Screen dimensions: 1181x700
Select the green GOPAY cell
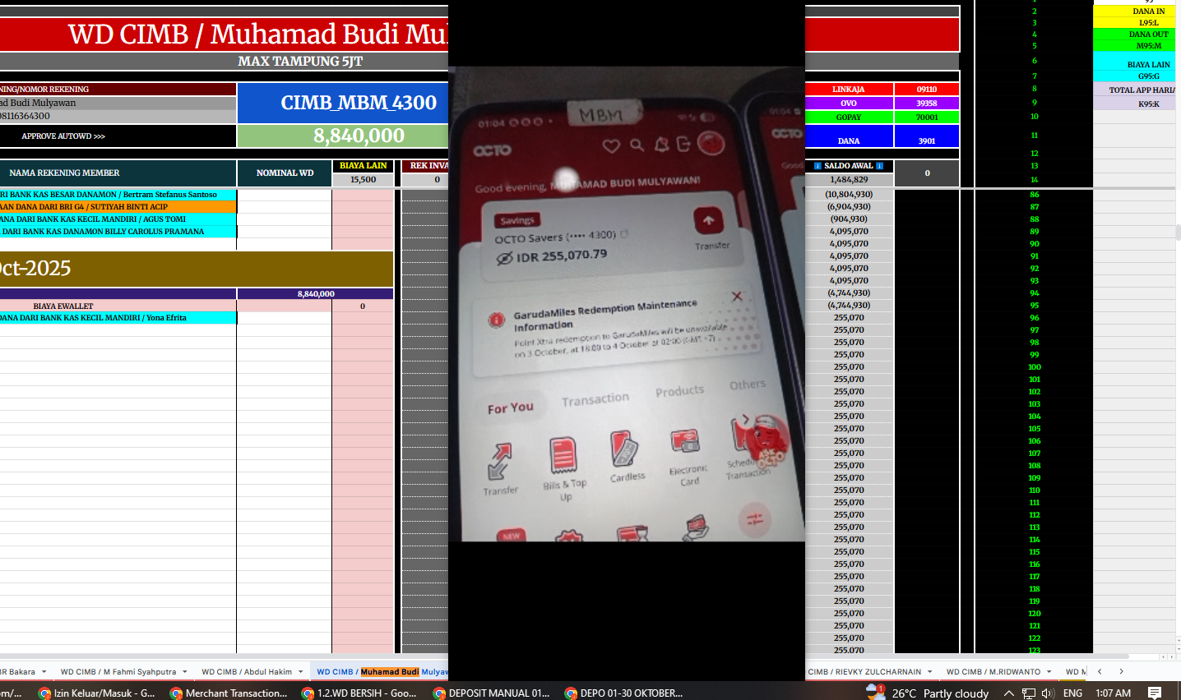point(848,117)
